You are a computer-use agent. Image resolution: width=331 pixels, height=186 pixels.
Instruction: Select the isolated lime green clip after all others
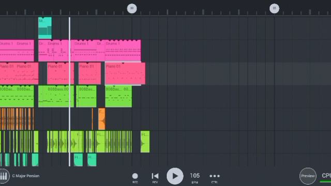tap(145, 142)
